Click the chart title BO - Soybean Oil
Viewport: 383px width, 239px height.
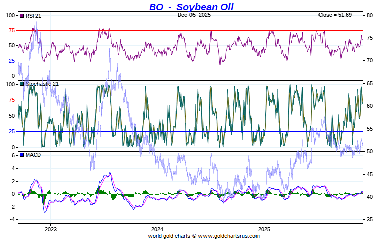point(191,7)
